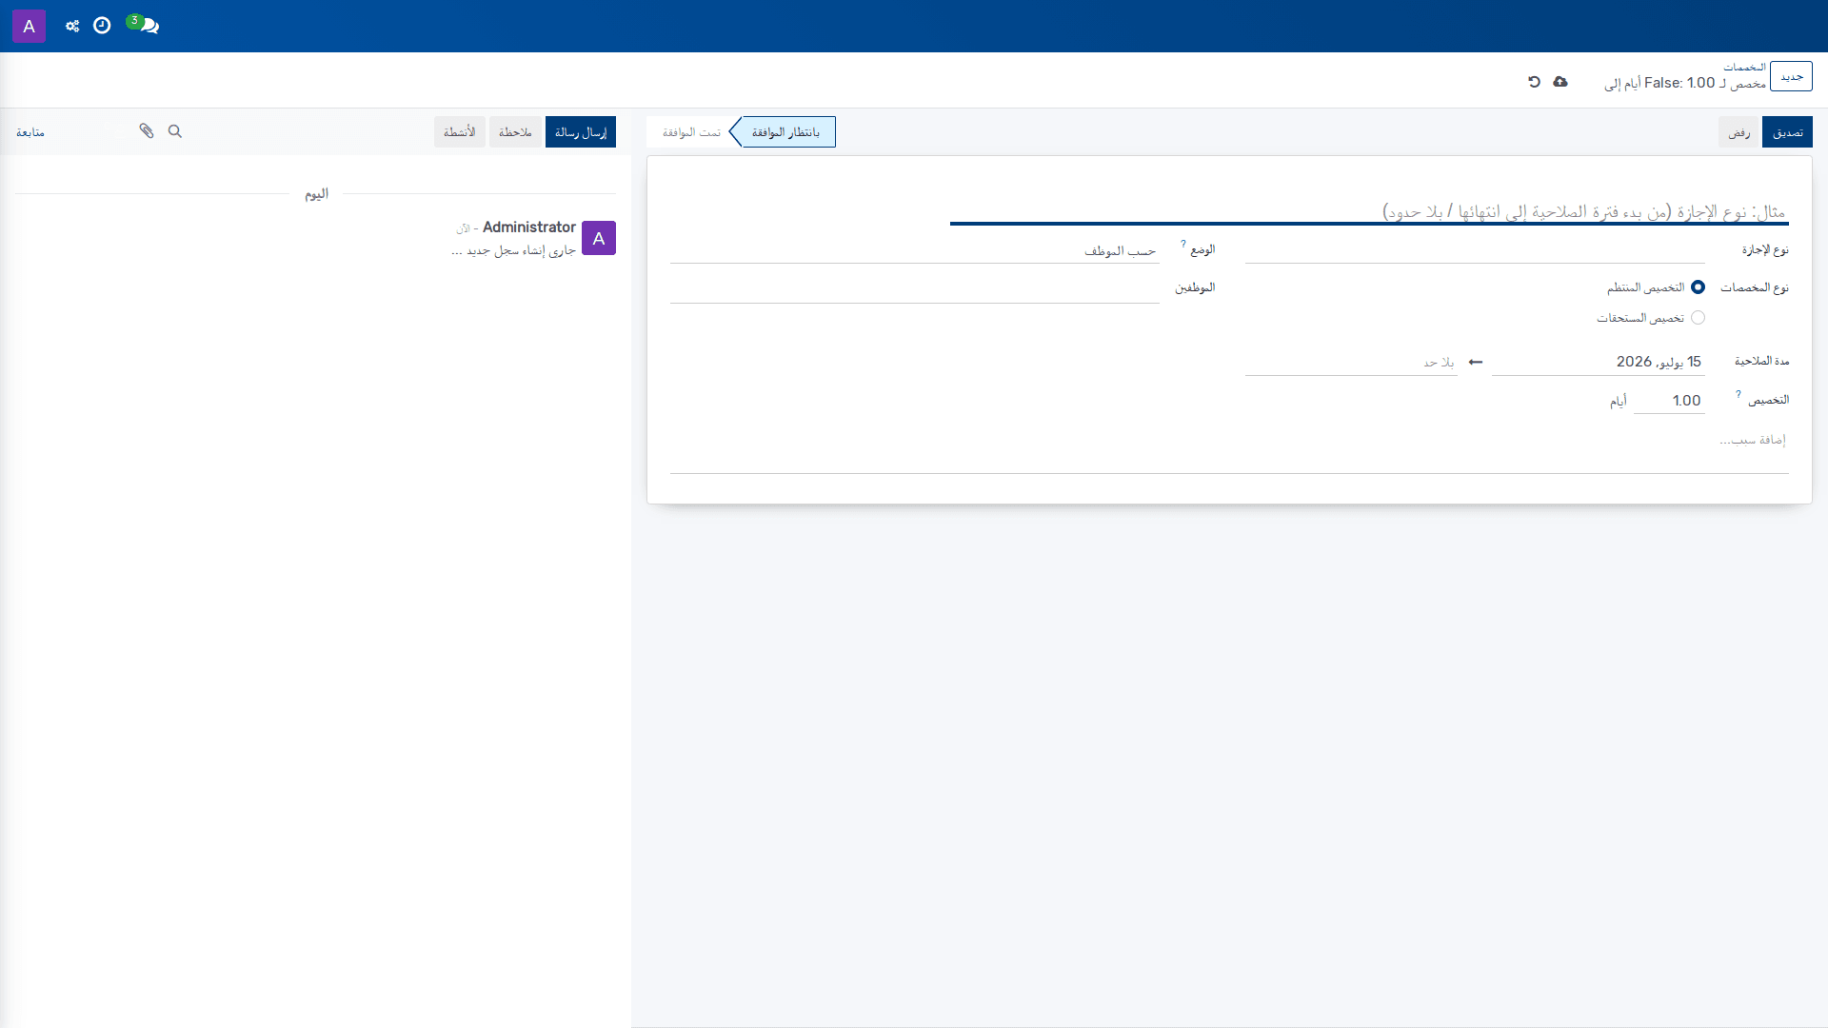Image resolution: width=1828 pixels, height=1028 pixels.
Task: Click the جديد new record button
Action: pyautogui.click(x=1791, y=76)
